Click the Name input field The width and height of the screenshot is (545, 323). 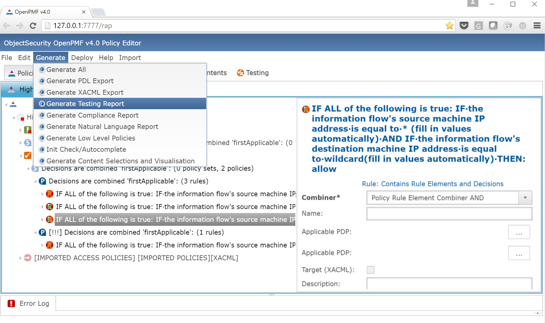449,214
